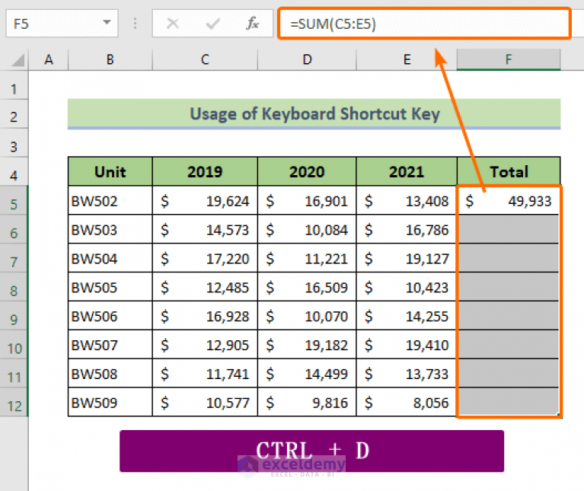Screen dimensions: 584x491
Task: Select row 1 header
Action: coord(14,85)
